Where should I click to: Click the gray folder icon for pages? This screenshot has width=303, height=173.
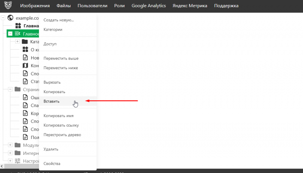[17, 89]
